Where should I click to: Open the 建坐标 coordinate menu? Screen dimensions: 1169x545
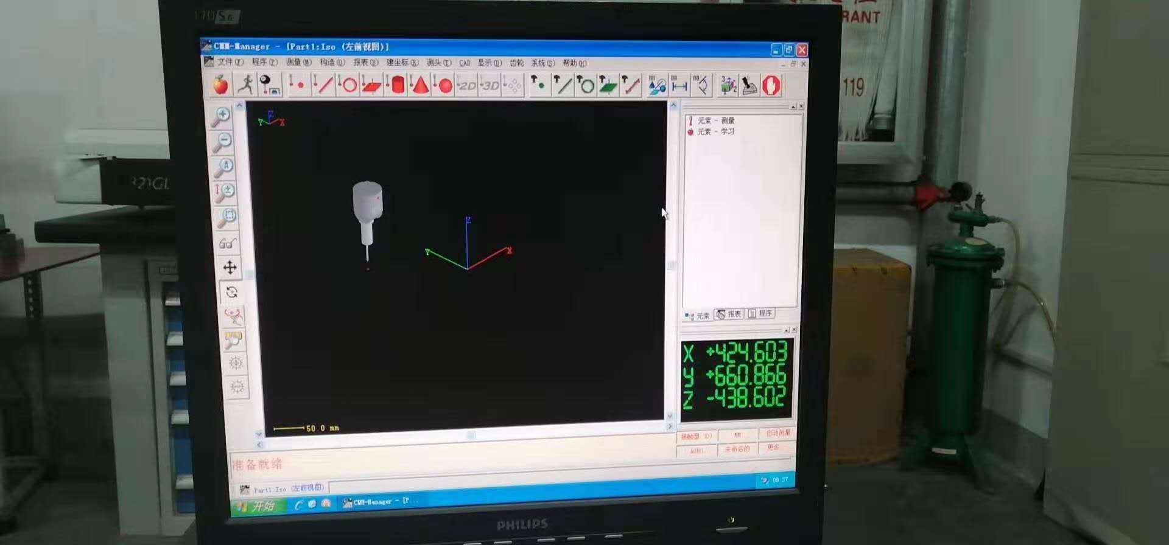coord(402,63)
